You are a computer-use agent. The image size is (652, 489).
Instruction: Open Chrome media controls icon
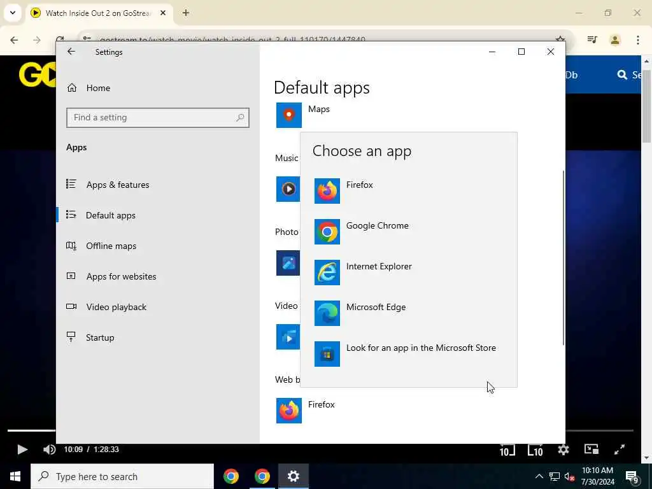(592, 40)
